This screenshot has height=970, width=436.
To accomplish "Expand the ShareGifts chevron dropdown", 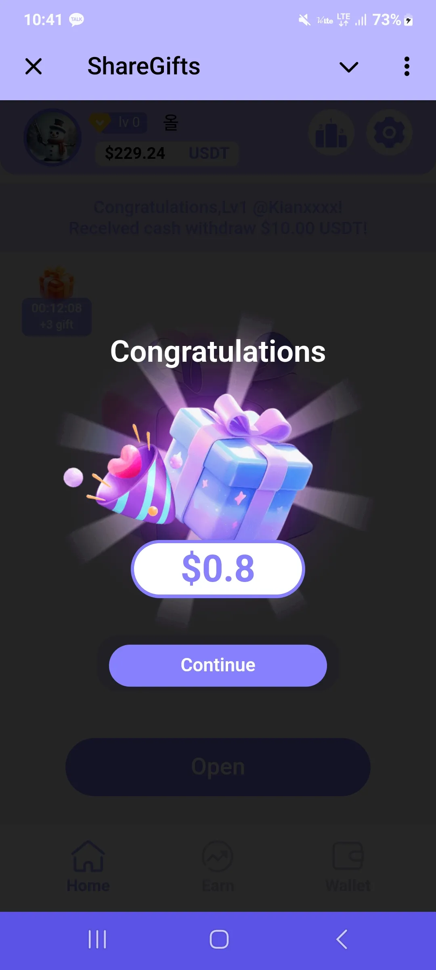I will [349, 67].
